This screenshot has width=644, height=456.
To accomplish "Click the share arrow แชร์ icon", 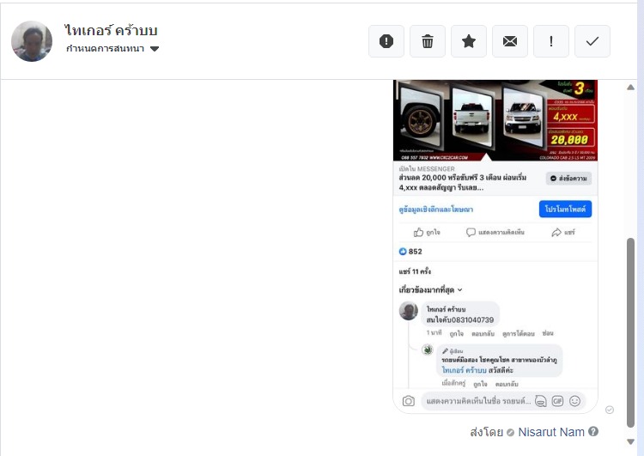I will [x=556, y=233].
